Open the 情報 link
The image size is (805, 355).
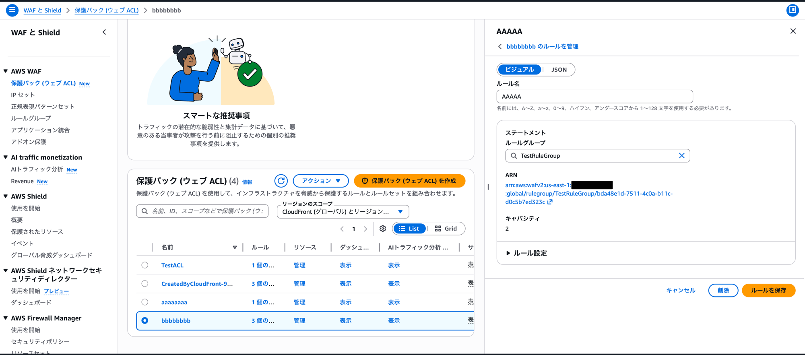pyautogui.click(x=247, y=182)
